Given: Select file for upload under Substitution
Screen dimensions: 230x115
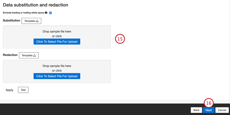Looking at the screenshot, I should [57, 42].
